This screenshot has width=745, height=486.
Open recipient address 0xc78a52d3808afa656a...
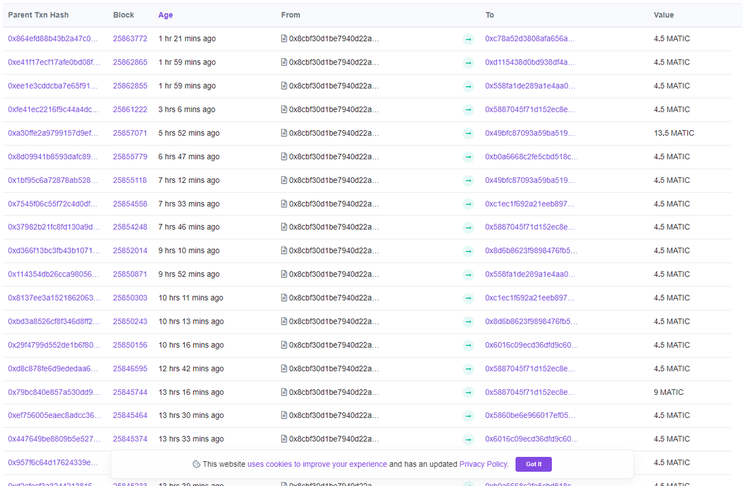click(530, 38)
